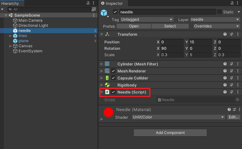The height and width of the screenshot is (149, 242).
Task: Open Transform help reference
Action: coord(225,34)
